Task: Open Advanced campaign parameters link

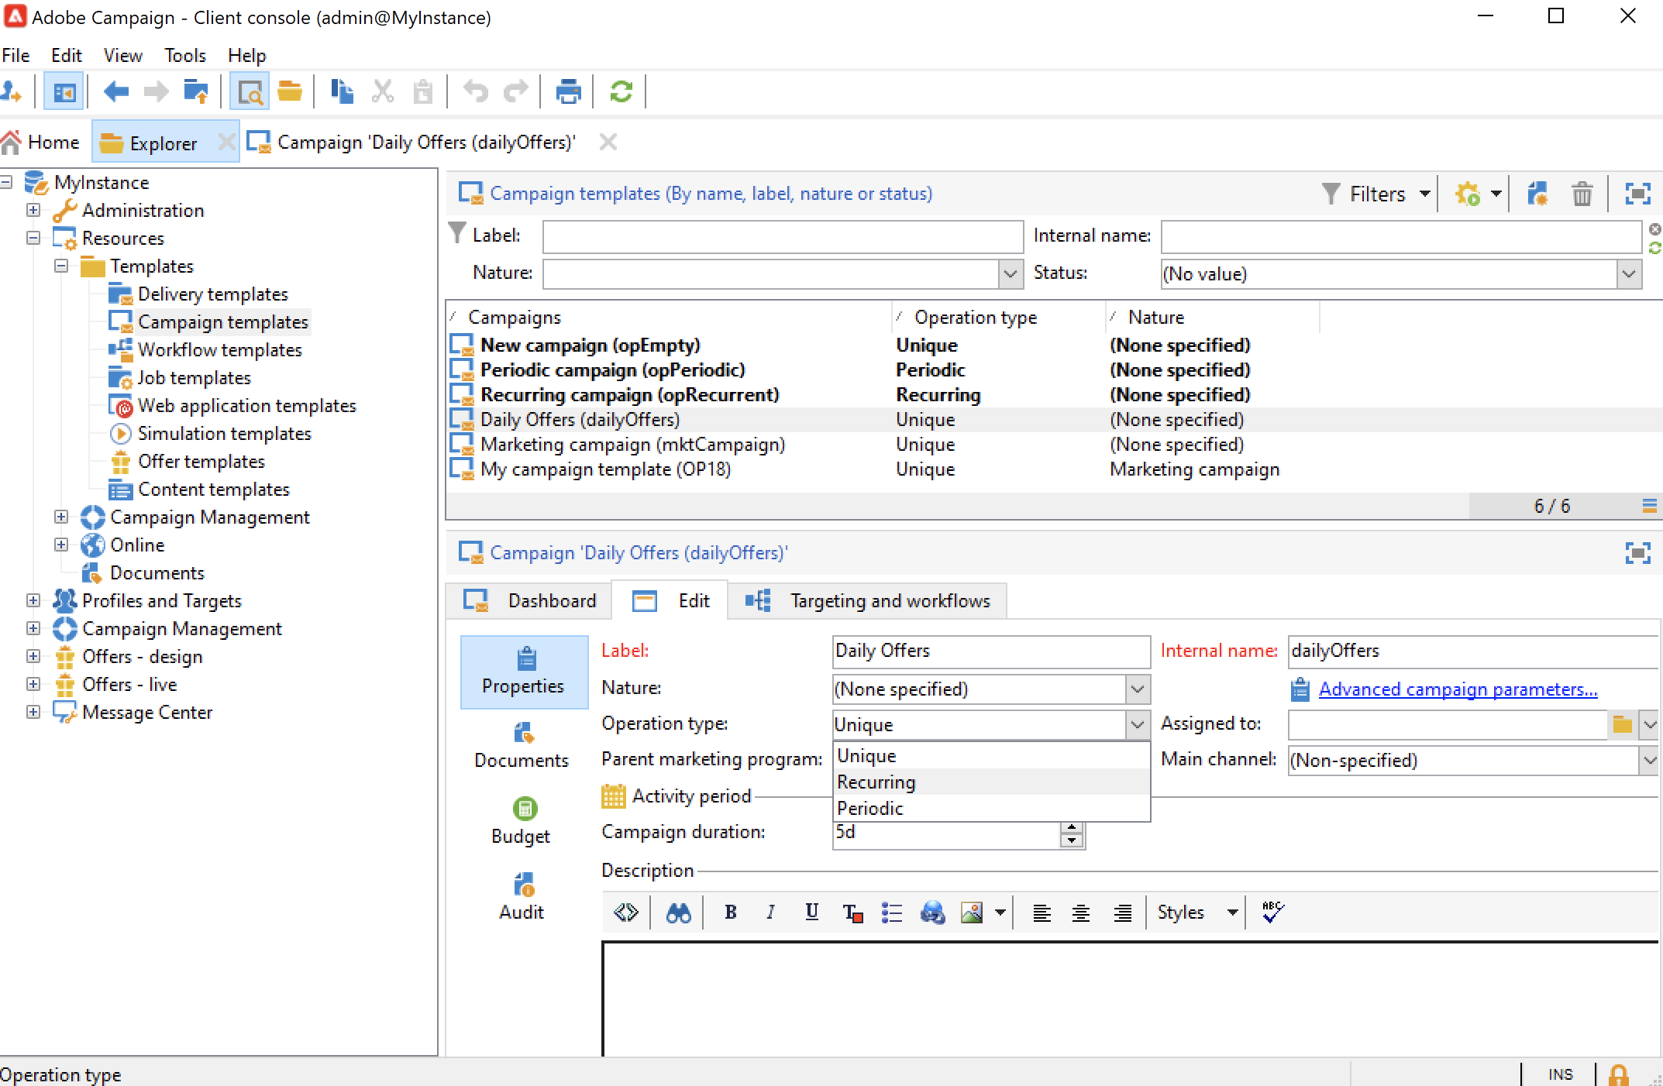Action: (x=1457, y=689)
